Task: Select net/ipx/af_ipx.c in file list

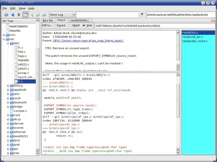Action: 193,37
